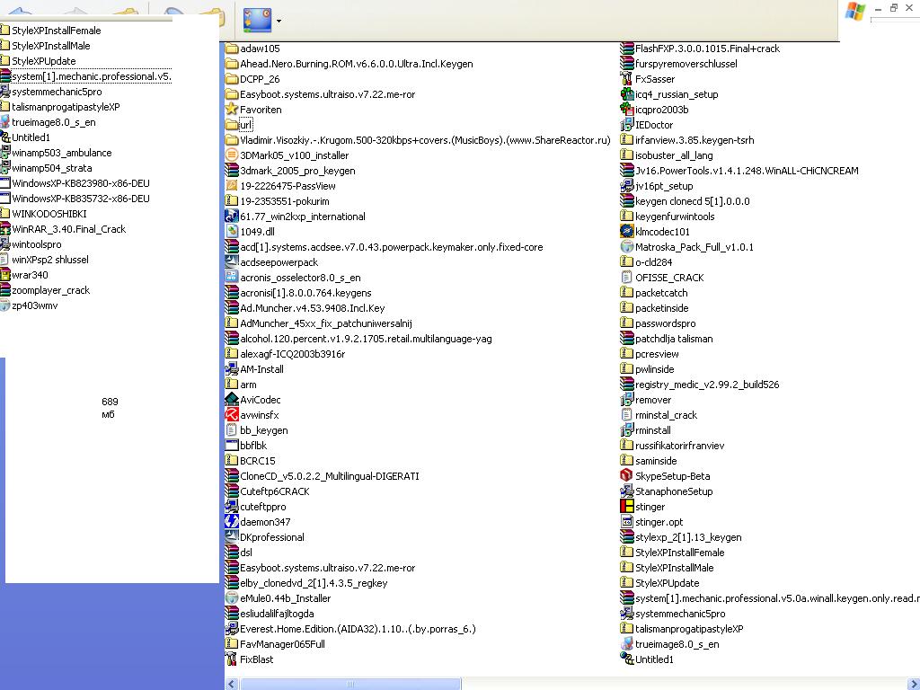Click the acronis_osselector8.0_s_en icon
This screenshot has height=690, width=920.
click(x=232, y=277)
